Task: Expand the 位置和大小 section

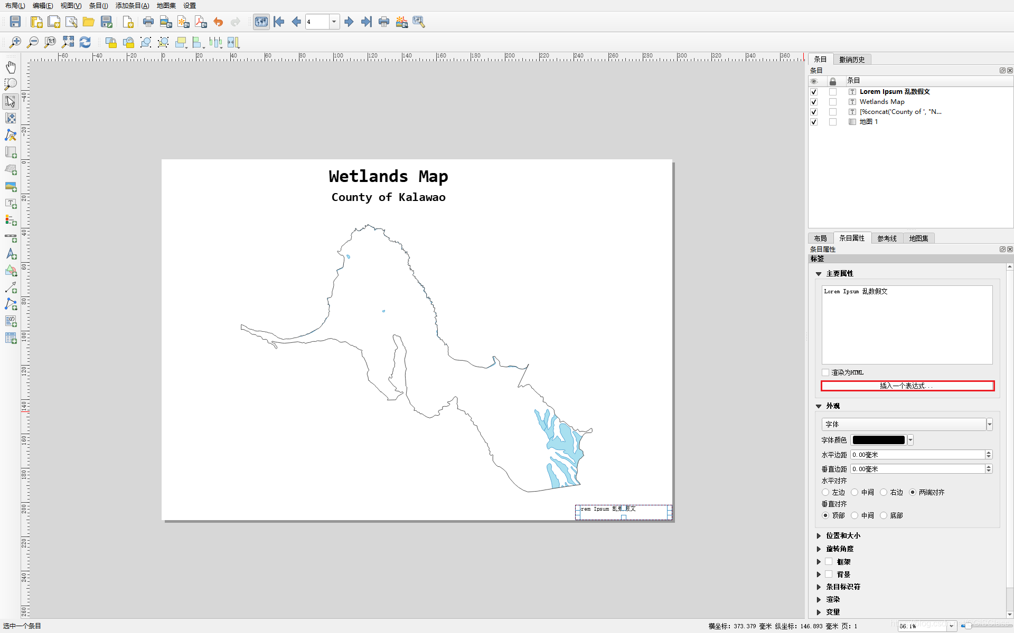Action: (x=819, y=535)
